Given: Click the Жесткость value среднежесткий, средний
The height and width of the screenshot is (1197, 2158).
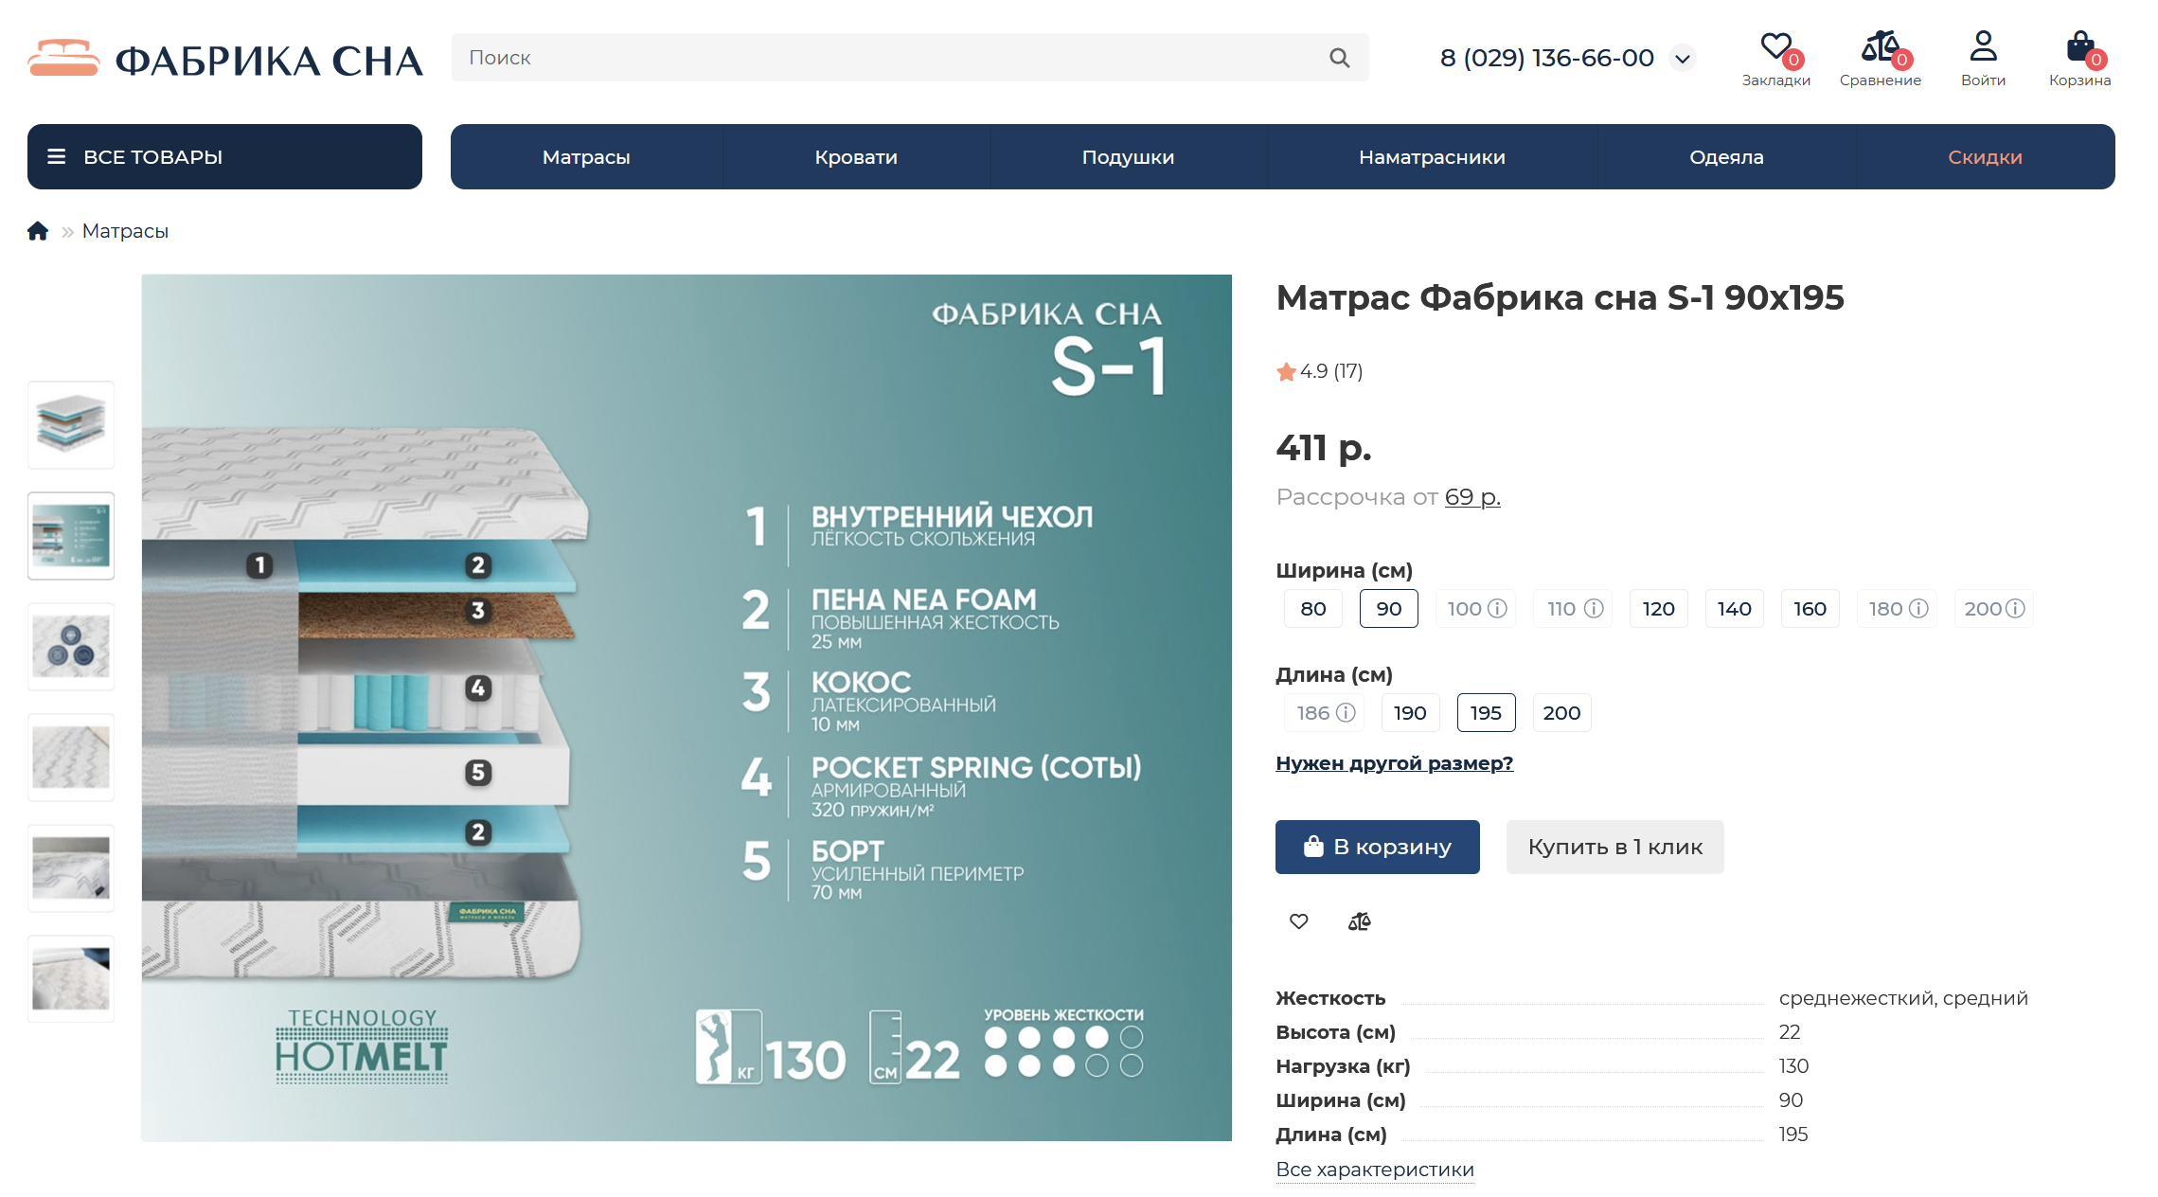Looking at the screenshot, I should (x=1903, y=998).
